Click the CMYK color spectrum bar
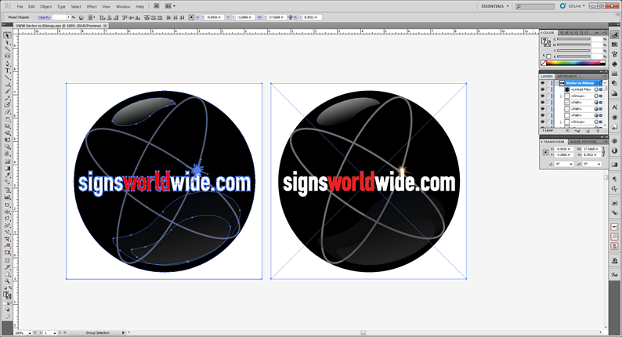The image size is (622, 337). click(576, 63)
